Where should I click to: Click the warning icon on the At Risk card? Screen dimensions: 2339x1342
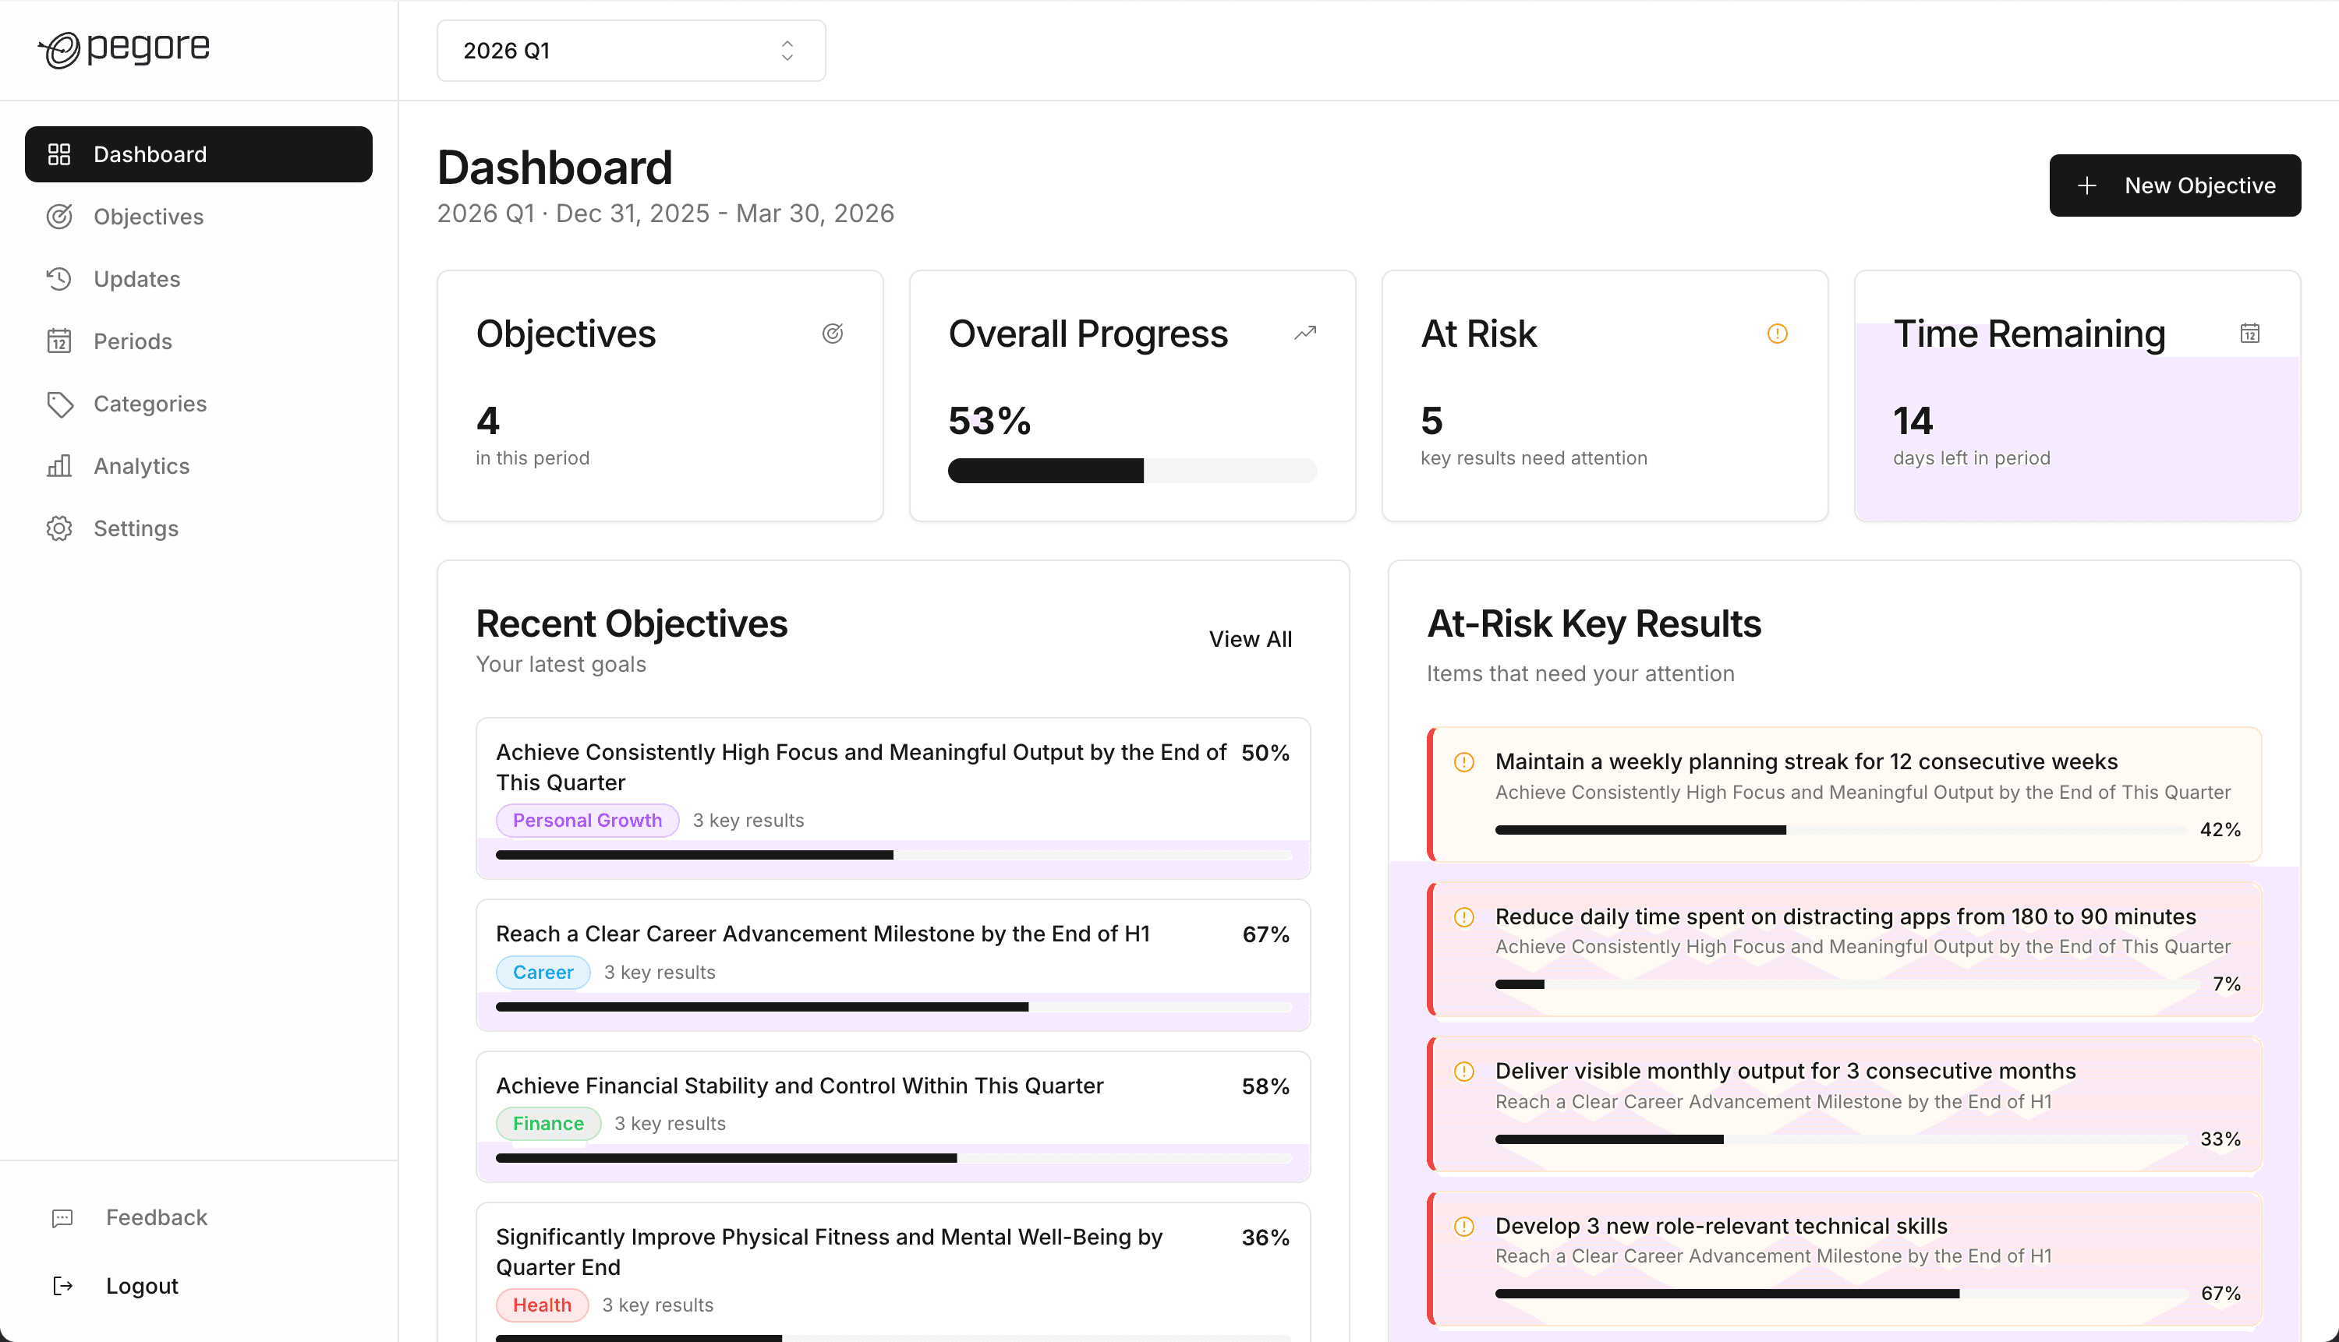[x=1777, y=333]
